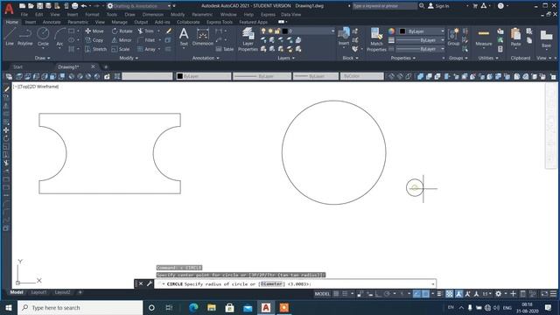Click the Measure utility
This screenshot has height=315, width=560.
click(x=484, y=38)
